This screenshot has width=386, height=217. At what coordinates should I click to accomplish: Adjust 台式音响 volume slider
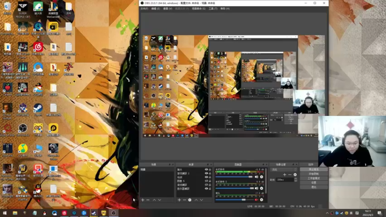click(x=234, y=177)
